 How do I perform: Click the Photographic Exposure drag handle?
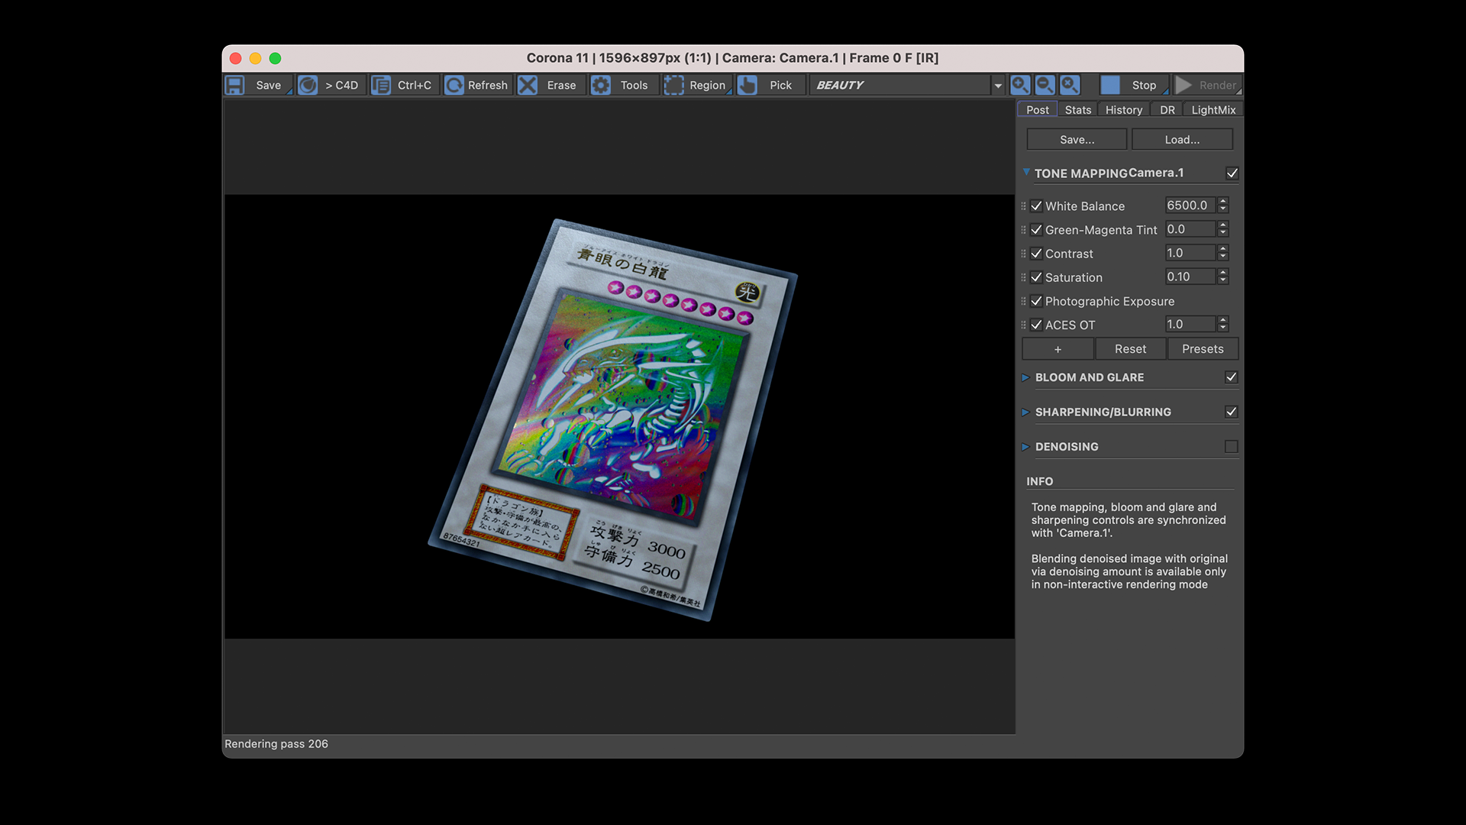click(x=1023, y=301)
